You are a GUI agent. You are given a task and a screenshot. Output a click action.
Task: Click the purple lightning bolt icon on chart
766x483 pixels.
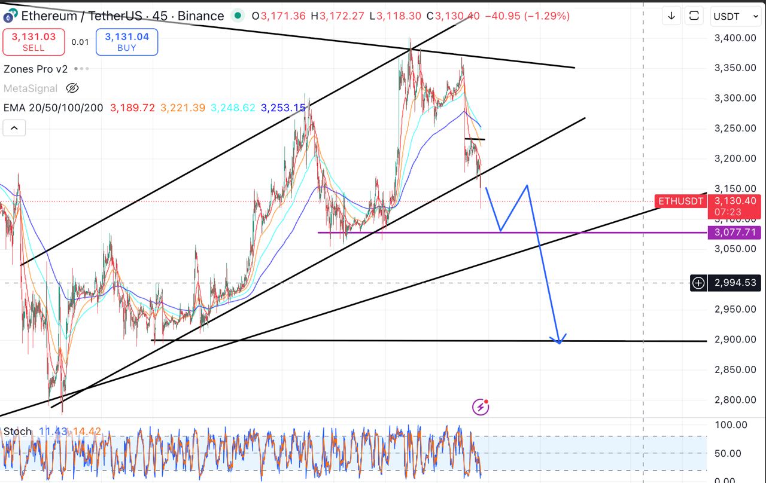[481, 407]
